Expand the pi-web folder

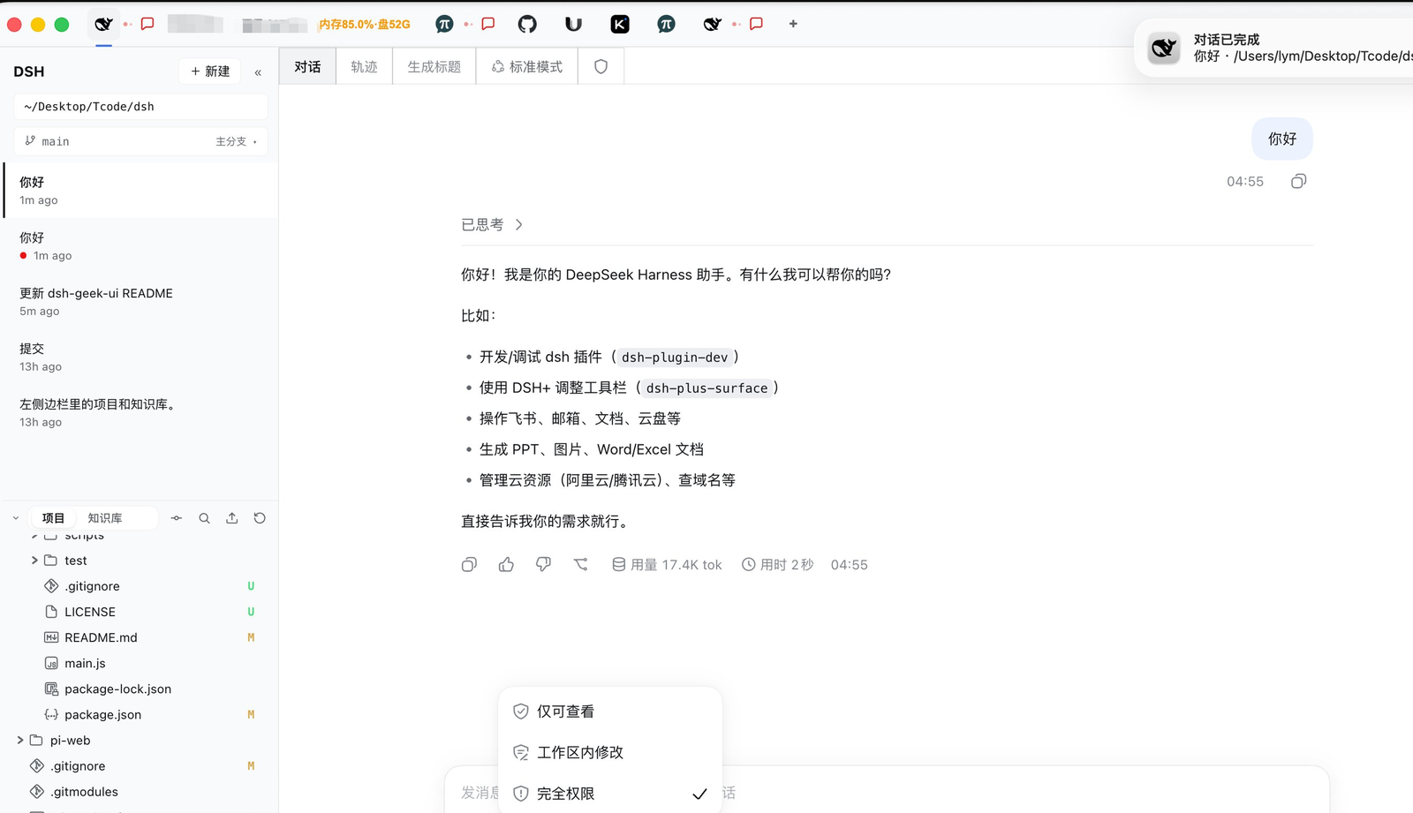coord(20,741)
